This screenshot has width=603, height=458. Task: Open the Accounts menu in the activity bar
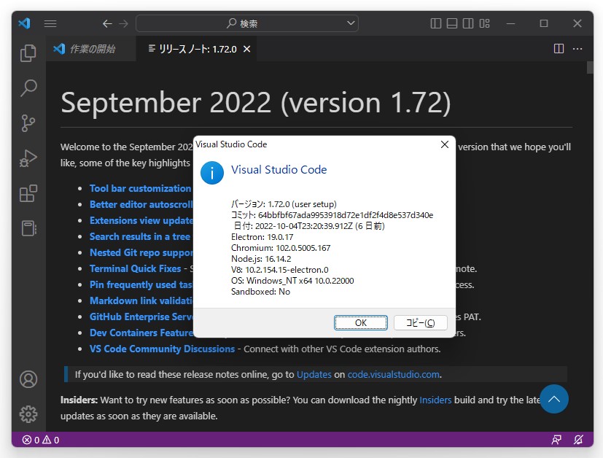click(x=28, y=379)
